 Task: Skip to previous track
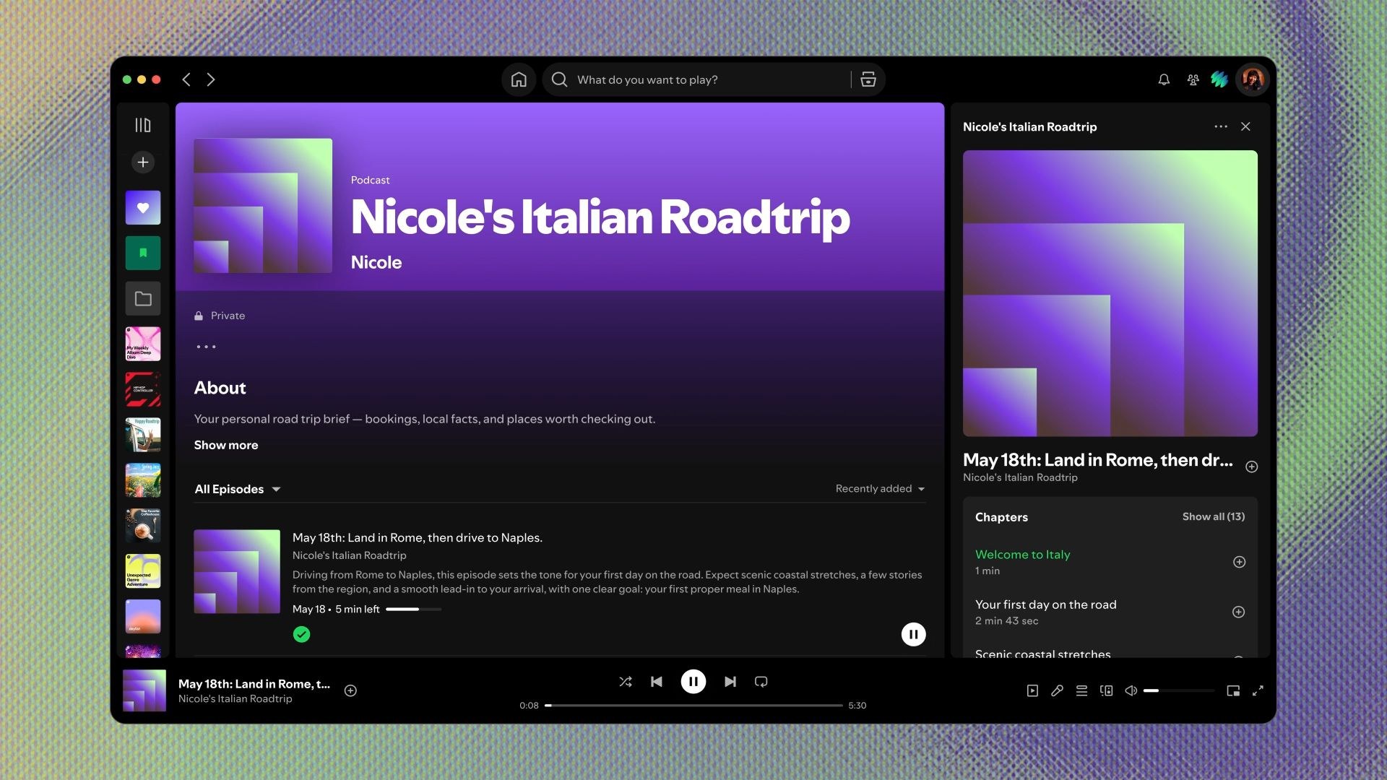tap(657, 682)
